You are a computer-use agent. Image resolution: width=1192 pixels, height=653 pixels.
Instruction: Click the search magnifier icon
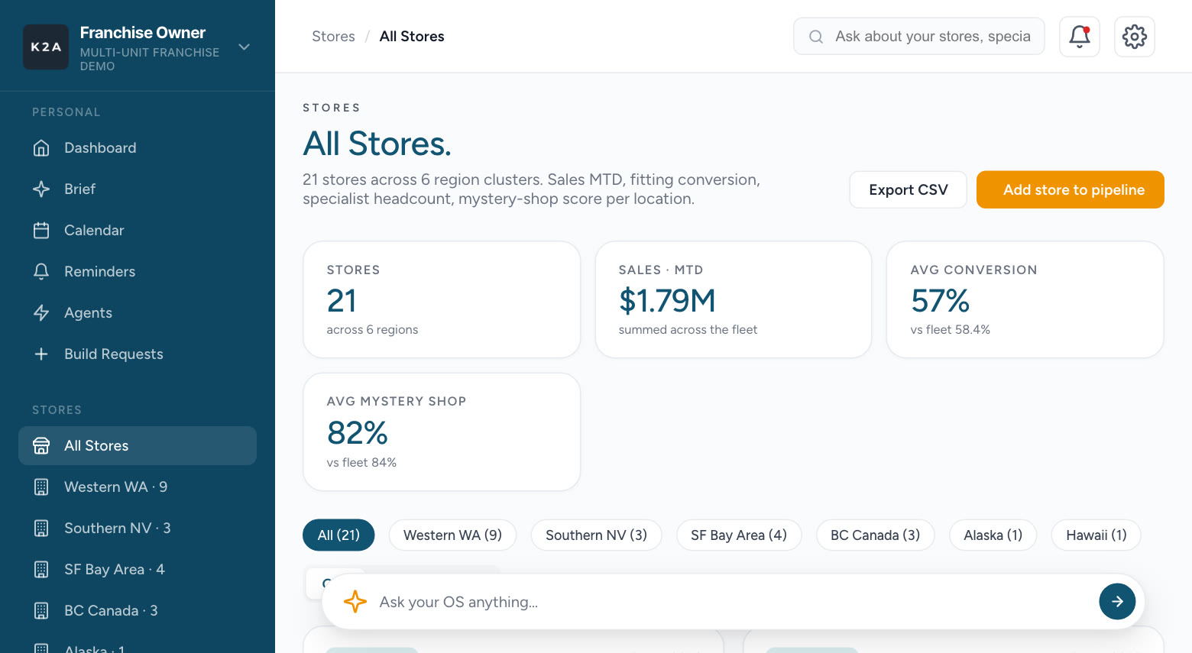[x=816, y=37]
